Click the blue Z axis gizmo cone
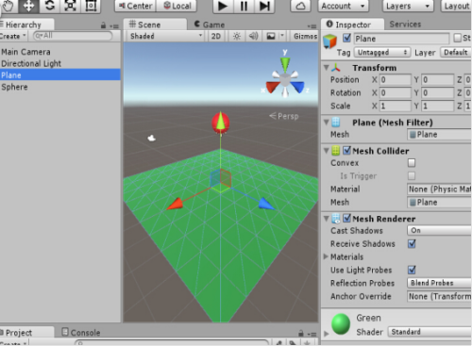The width and height of the screenshot is (472, 346). tap(297, 87)
